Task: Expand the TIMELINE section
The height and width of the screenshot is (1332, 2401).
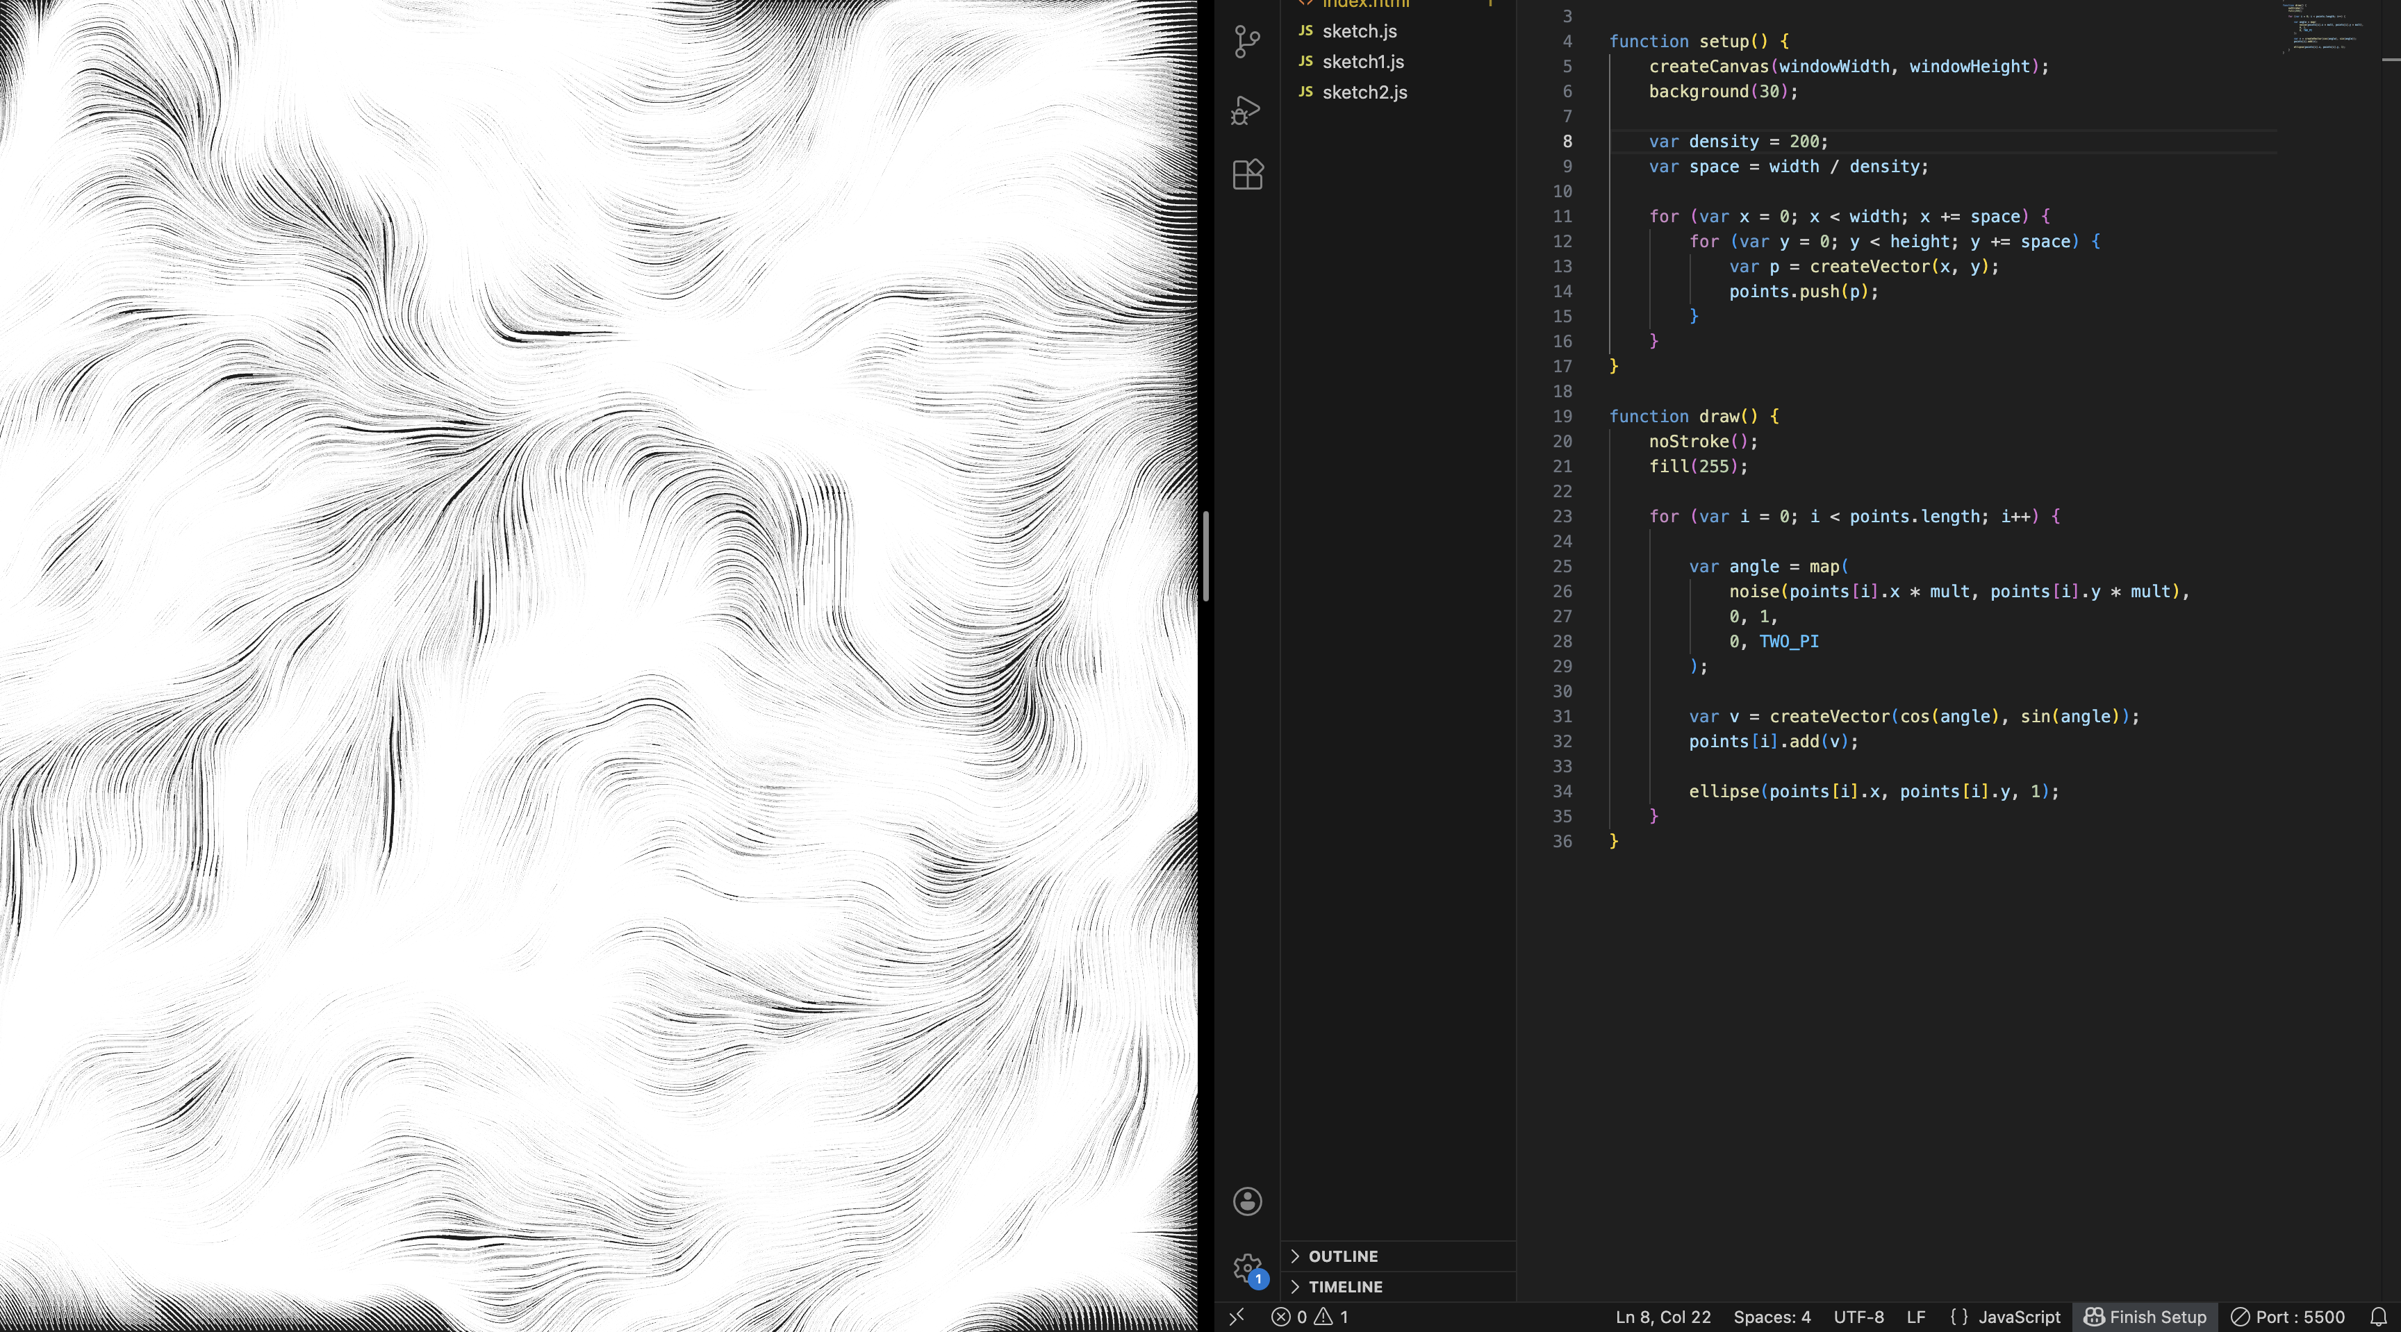Action: pos(1398,1288)
